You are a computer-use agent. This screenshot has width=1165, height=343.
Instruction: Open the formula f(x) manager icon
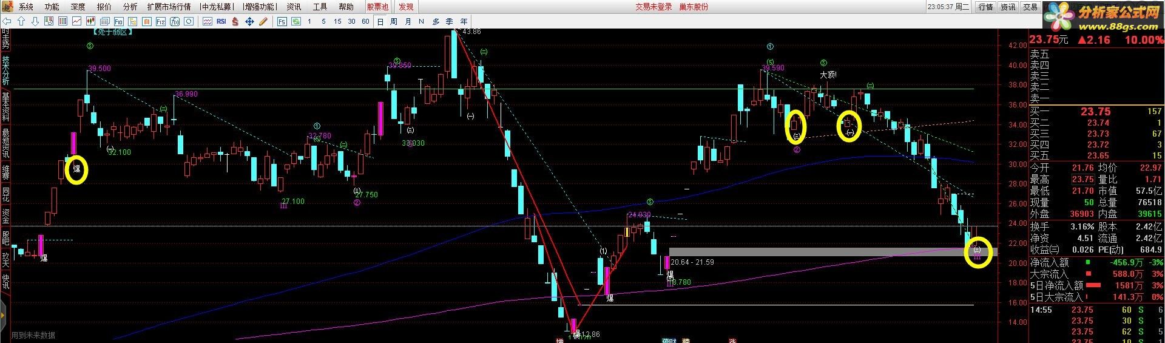point(174,21)
